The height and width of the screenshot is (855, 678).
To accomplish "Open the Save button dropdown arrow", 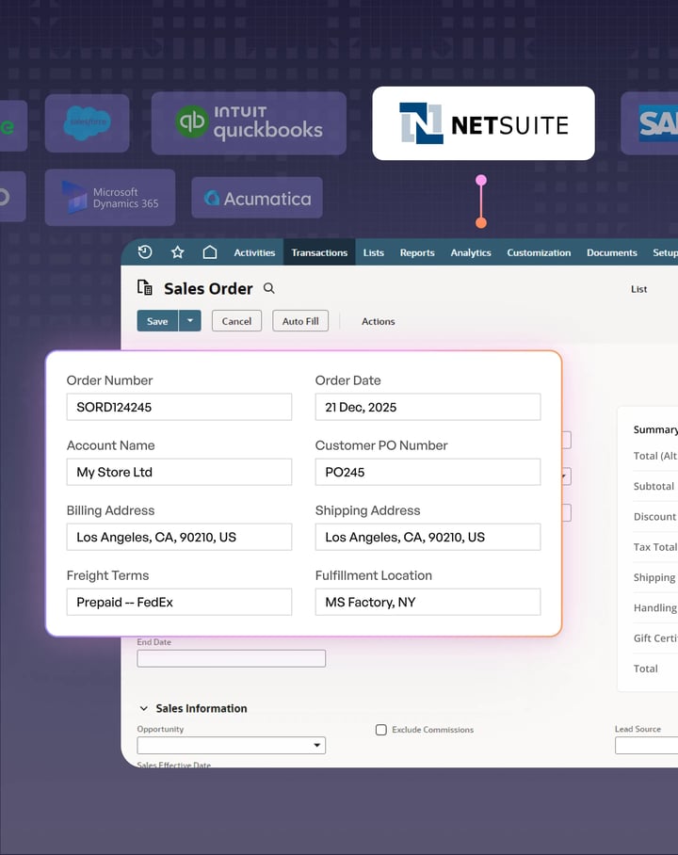I will pyautogui.click(x=190, y=321).
